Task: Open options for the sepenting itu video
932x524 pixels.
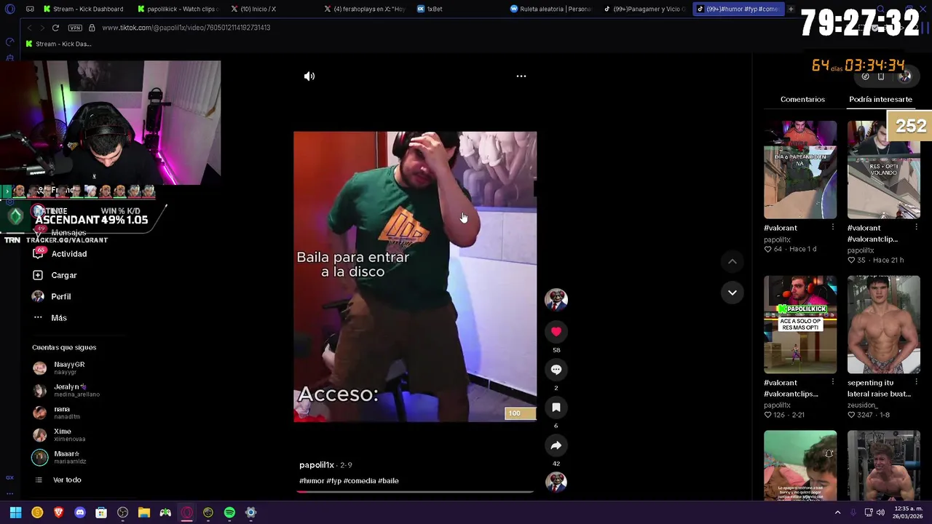Action: tap(916, 383)
